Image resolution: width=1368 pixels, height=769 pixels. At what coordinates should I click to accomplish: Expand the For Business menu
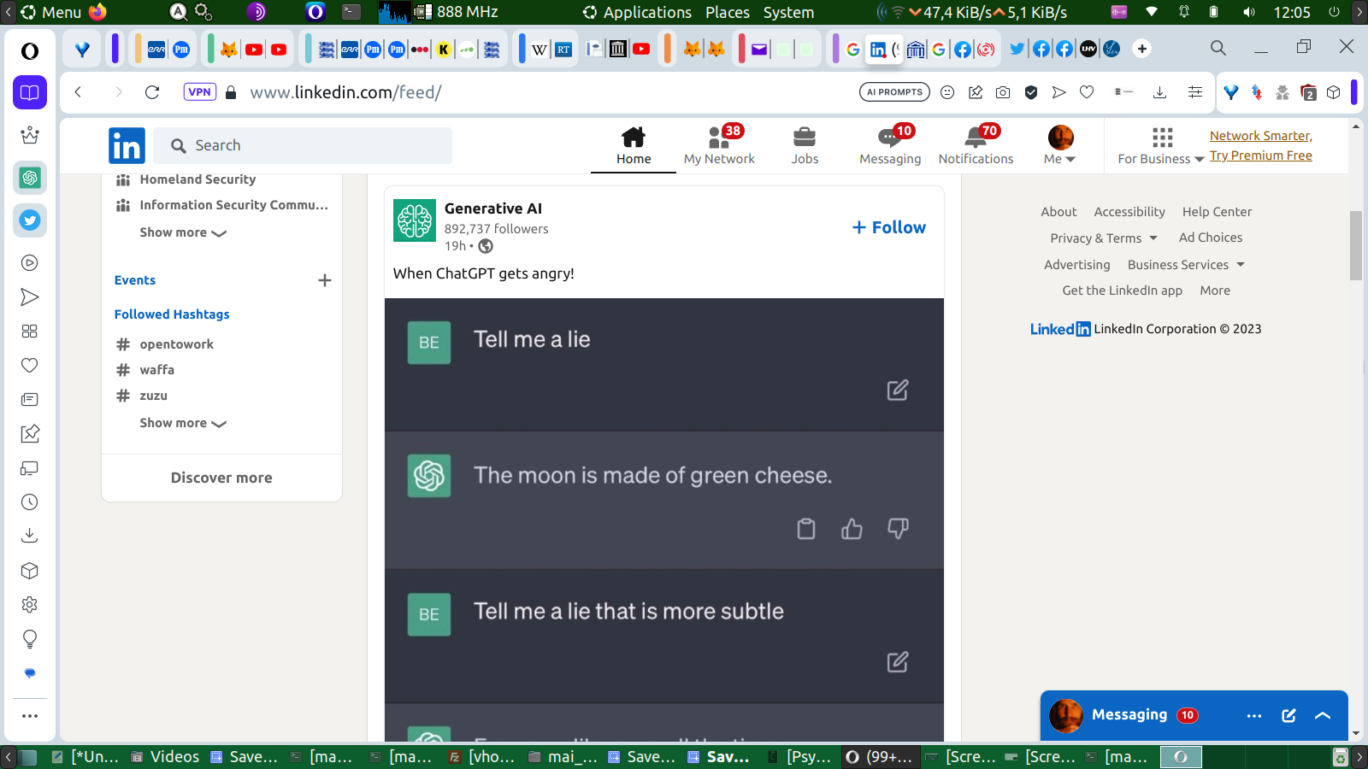coord(1161,146)
